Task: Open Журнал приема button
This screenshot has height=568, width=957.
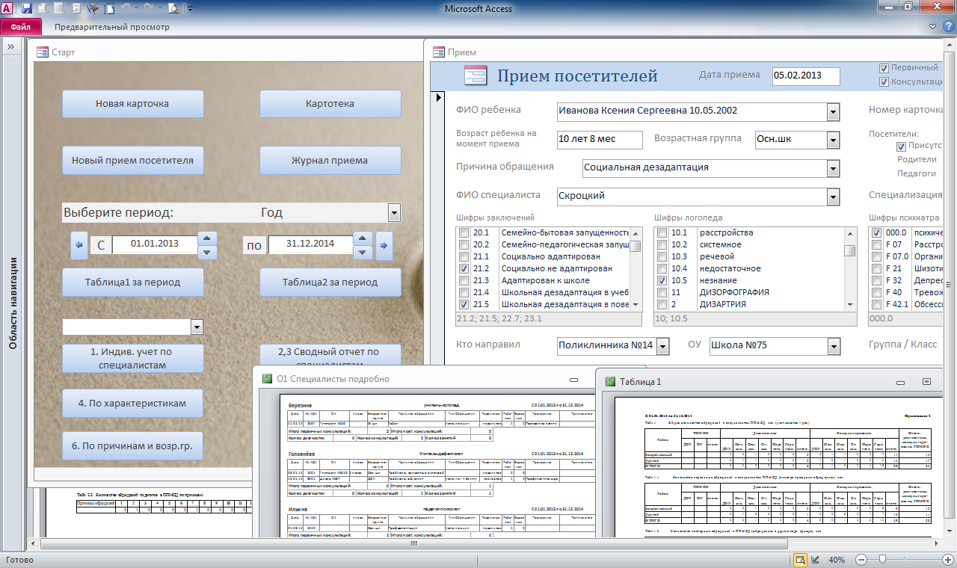Action: pyautogui.click(x=330, y=160)
